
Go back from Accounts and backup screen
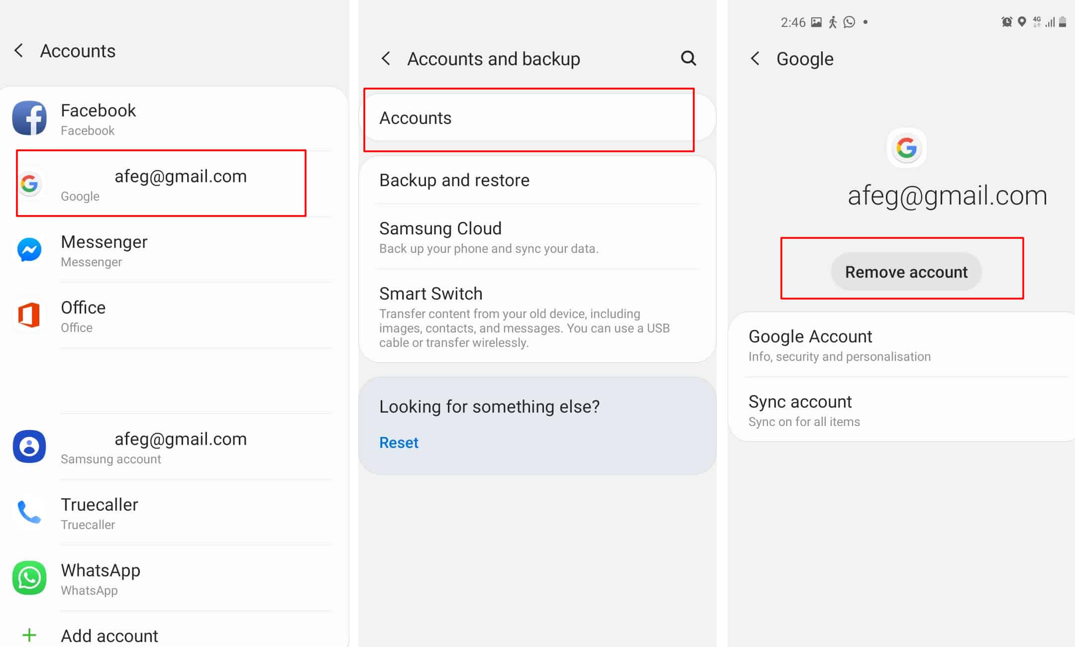(386, 59)
